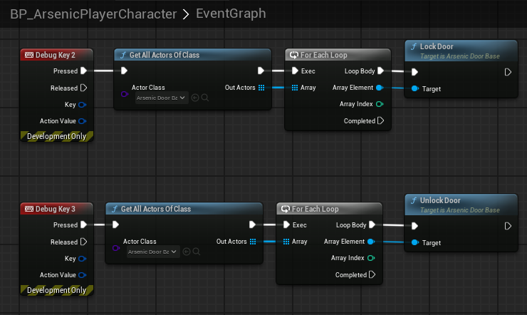The width and height of the screenshot is (527, 315).
Task: Click input exec pin of upper Get All Actors node
Action: [x=124, y=71]
